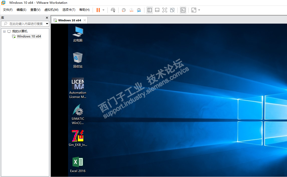Open the 查看(V) menu
287x177 pixels.
pos(35,10)
